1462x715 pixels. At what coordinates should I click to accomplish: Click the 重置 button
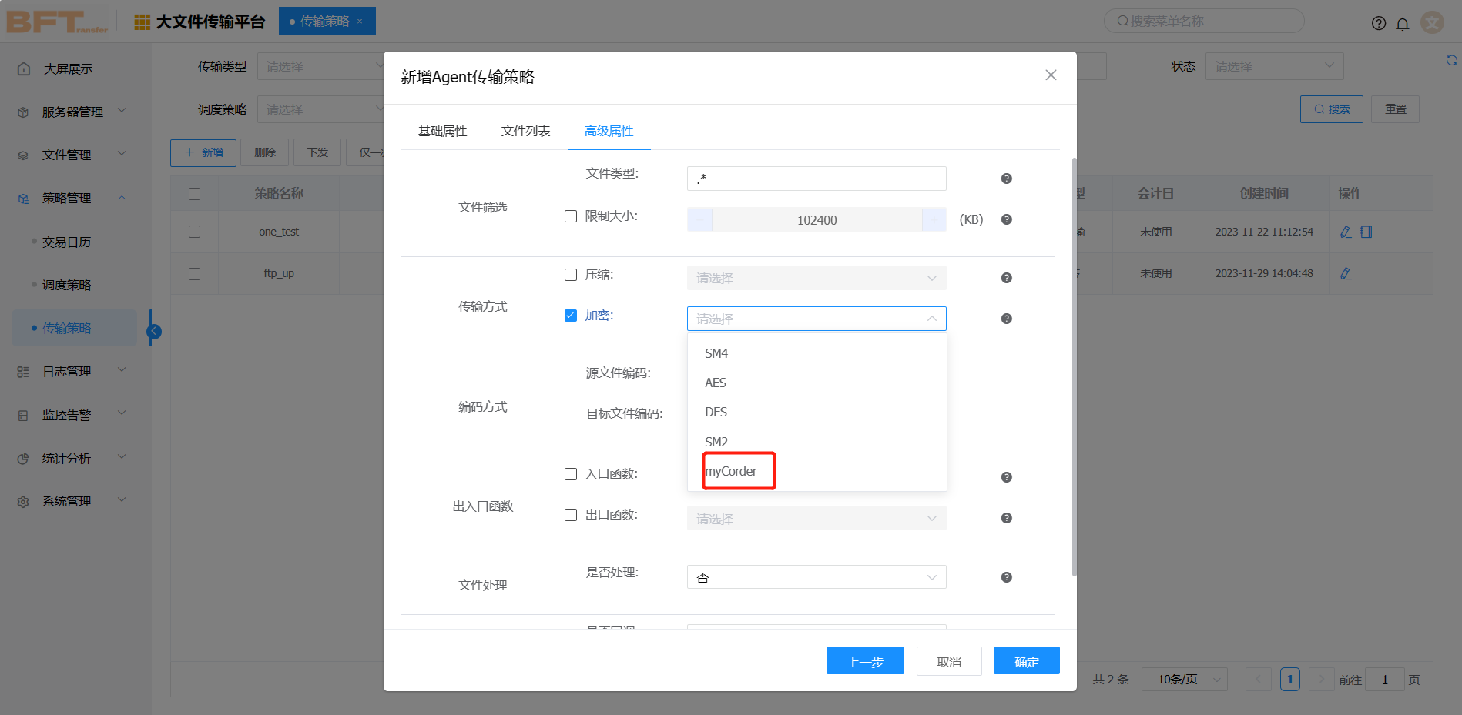click(x=1396, y=109)
